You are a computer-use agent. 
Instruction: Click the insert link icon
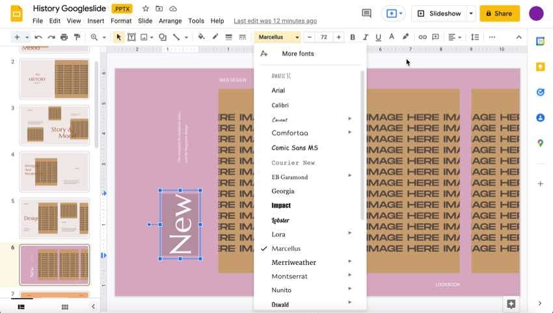click(422, 37)
